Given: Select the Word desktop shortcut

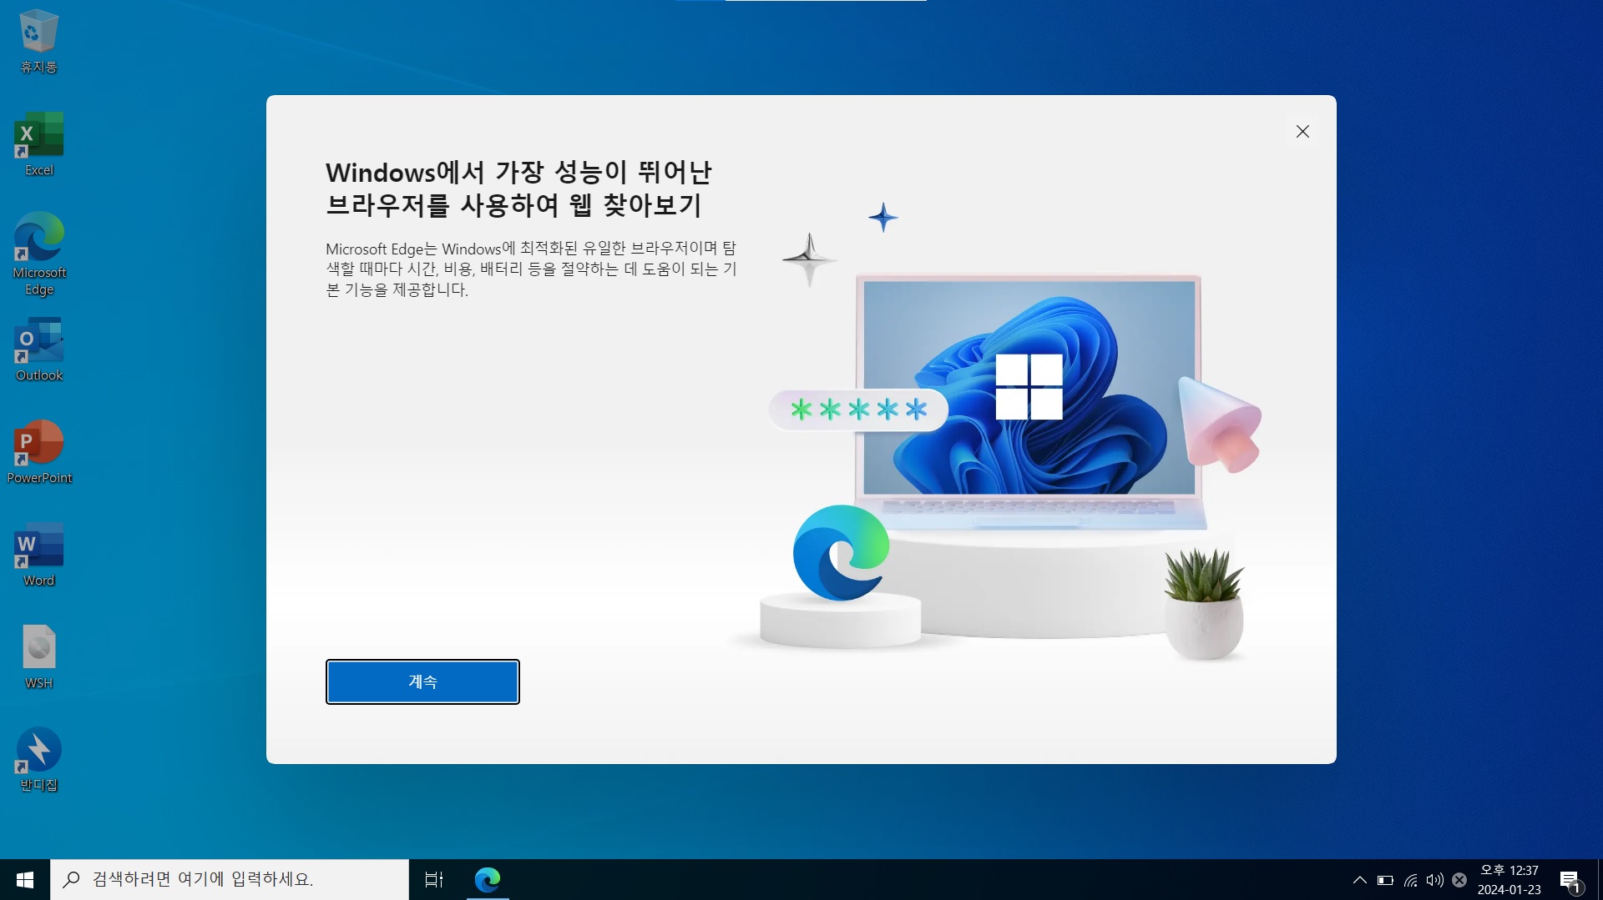Looking at the screenshot, I should 38,555.
